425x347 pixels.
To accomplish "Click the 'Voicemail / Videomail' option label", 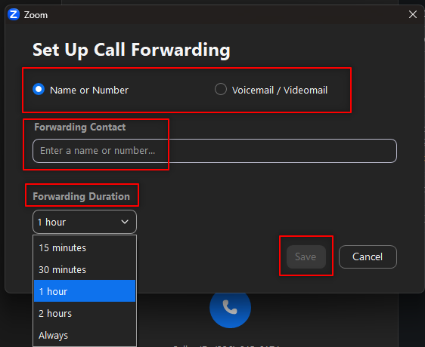I will coord(280,90).
